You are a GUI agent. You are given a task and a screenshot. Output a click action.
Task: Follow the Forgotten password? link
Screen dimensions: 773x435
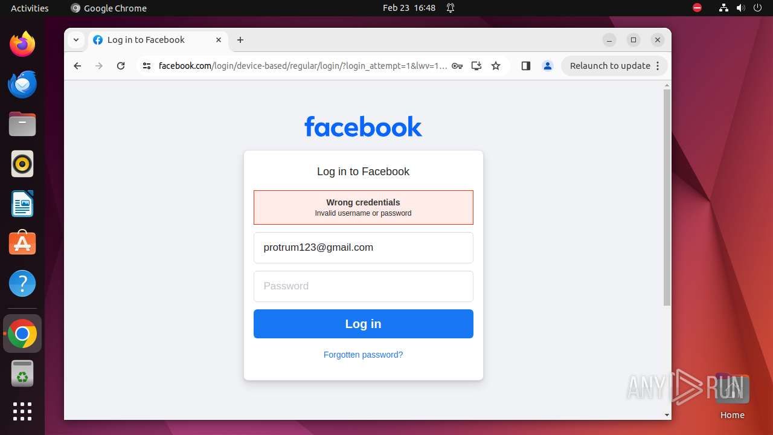pos(363,355)
